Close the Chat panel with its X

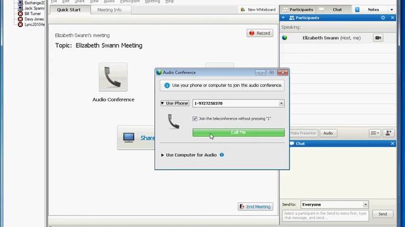392,143
